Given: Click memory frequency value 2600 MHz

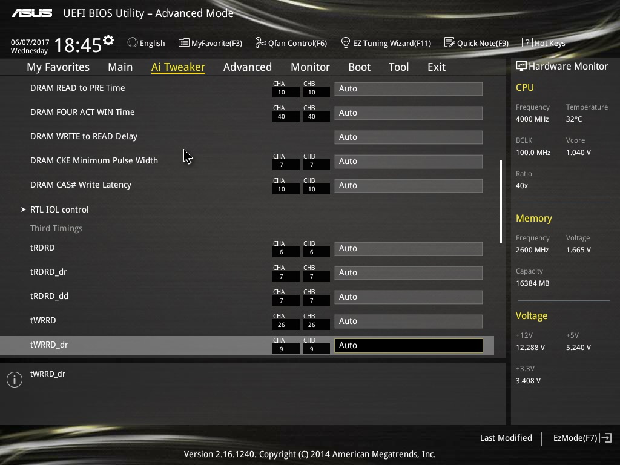Looking at the screenshot, I should click(x=532, y=250).
